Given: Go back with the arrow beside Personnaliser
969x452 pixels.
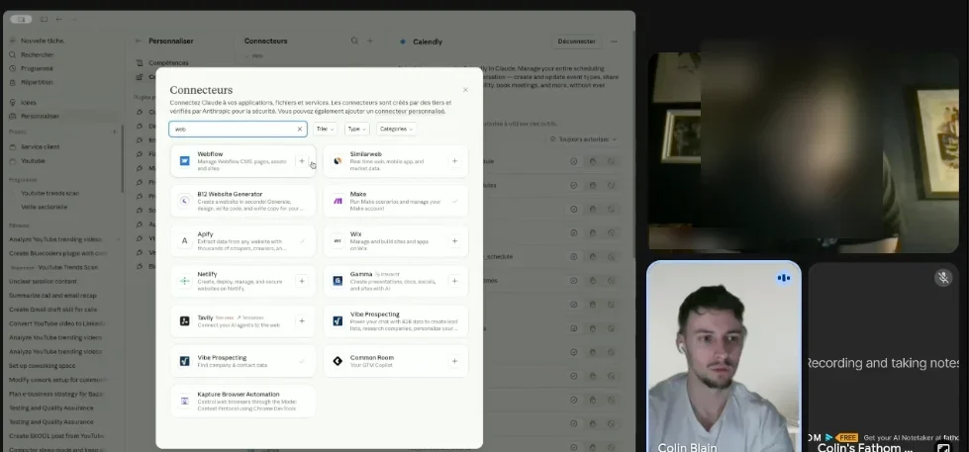Looking at the screenshot, I should [x=139, y=41].
